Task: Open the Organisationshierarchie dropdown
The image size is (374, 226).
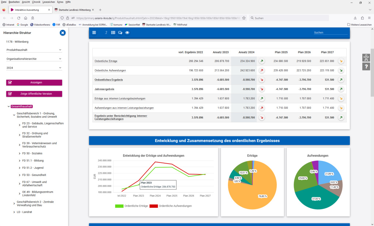Action: click(x=34, y=59)
